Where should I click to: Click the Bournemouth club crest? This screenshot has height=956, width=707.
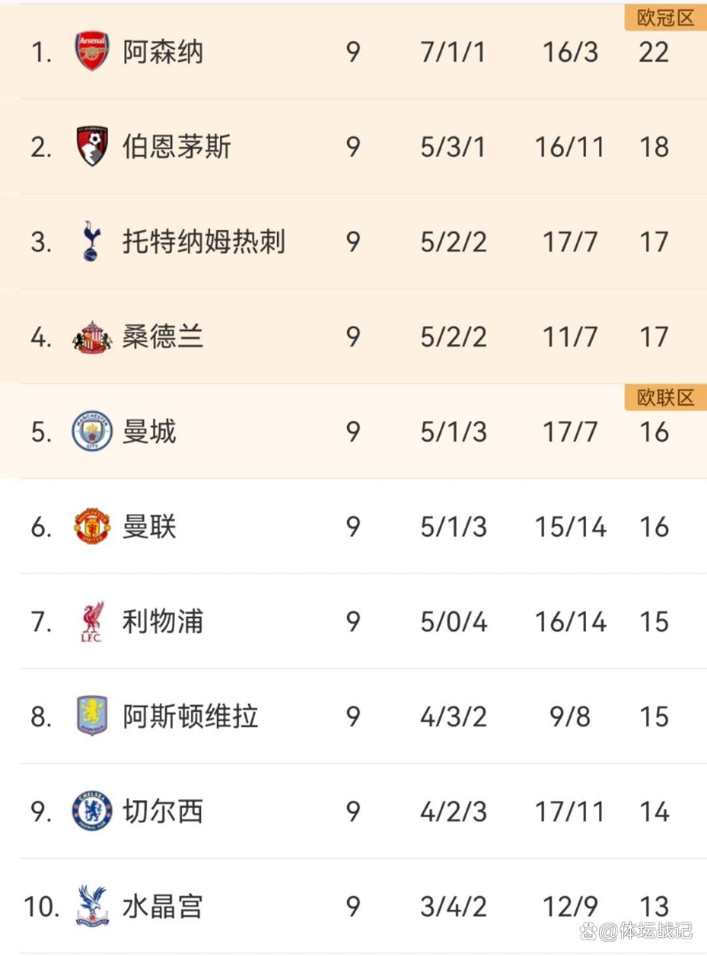tap(92, 146)
